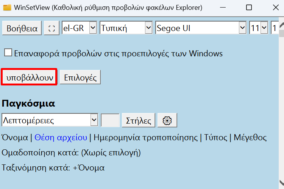Click the gear settings icon button

(167, 121)
